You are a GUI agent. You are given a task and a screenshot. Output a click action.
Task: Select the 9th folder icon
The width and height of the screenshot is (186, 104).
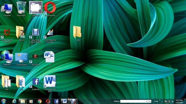pyautogui.click(x=6, y=83)
